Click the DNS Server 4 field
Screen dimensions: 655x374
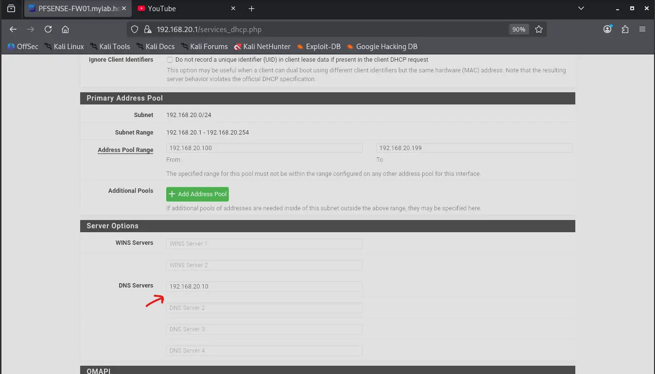pyautogui.click(x=264, y=351)
